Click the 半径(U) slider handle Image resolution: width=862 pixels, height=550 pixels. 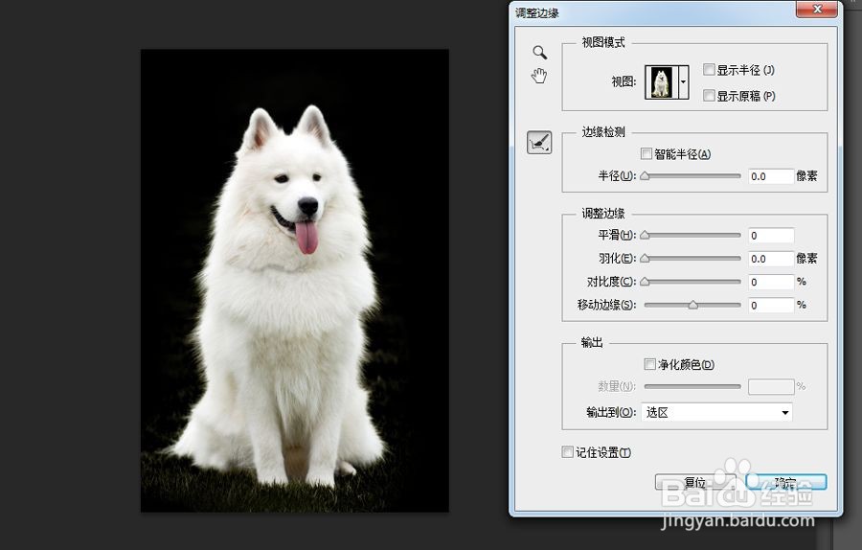pyautogui.click(x=645, y=176)
